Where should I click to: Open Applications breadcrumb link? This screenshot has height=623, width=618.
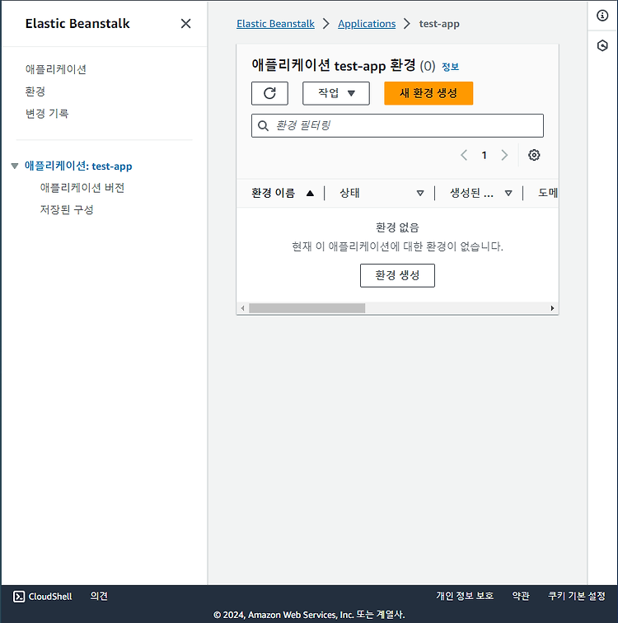[x=367, y=24]
